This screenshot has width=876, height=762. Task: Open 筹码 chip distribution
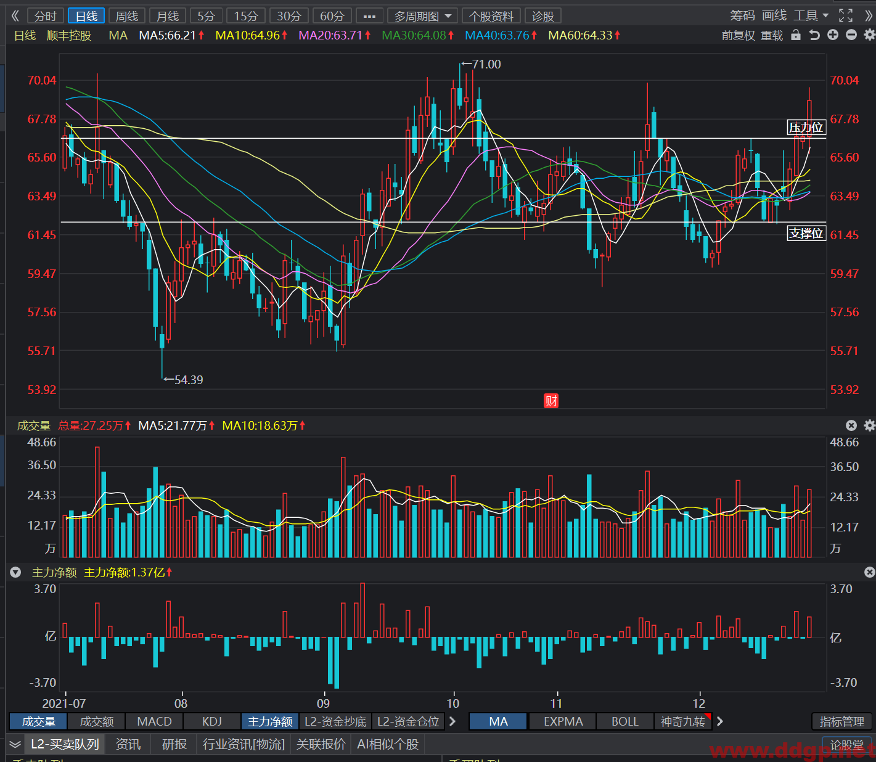[742, 16]
